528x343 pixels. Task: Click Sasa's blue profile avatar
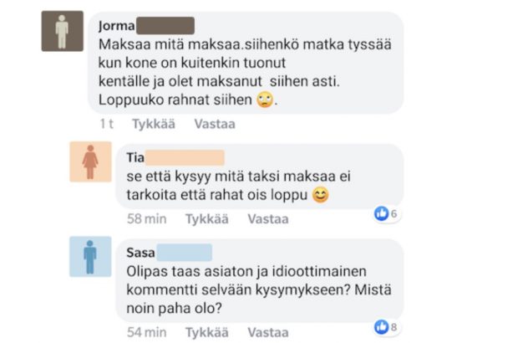pos(90,255)
